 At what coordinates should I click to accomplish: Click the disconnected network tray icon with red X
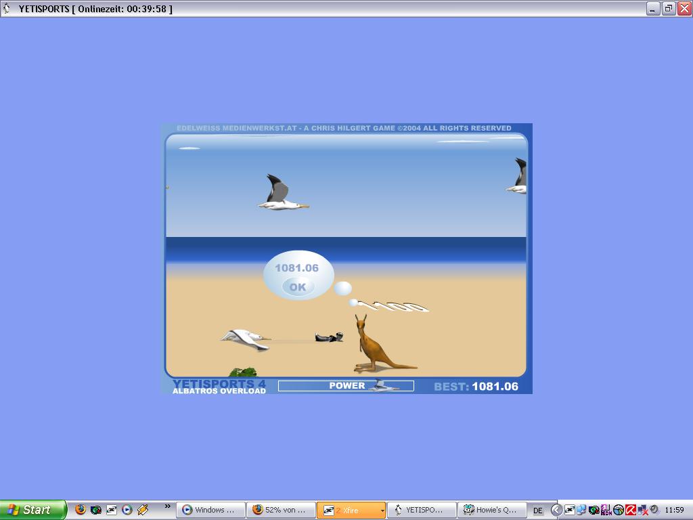pos(642,511)
